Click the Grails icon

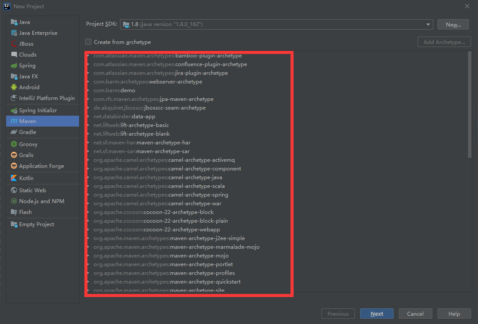click(14, 155)
